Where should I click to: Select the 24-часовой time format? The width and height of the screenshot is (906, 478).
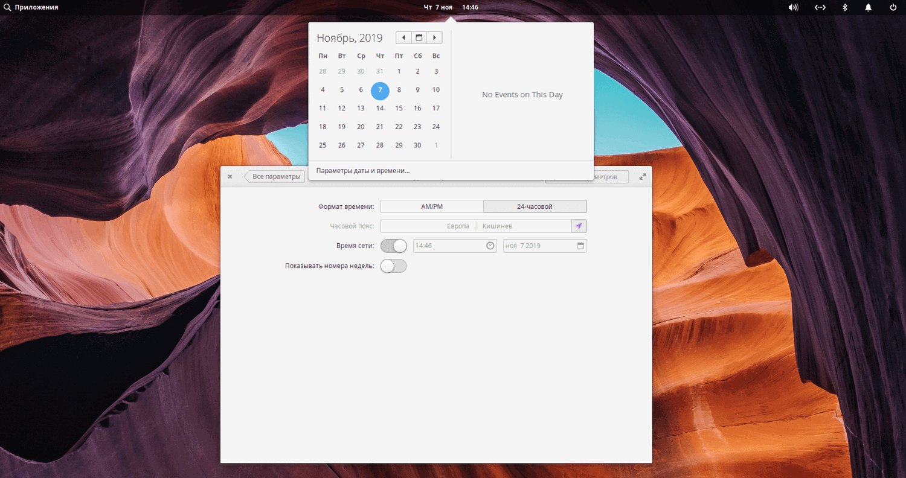535,206
